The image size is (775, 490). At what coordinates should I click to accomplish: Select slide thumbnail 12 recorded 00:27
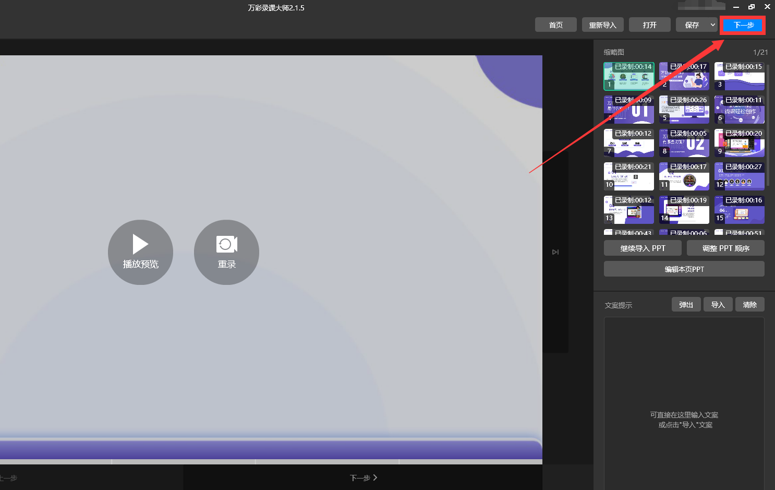tap(740, 176)
